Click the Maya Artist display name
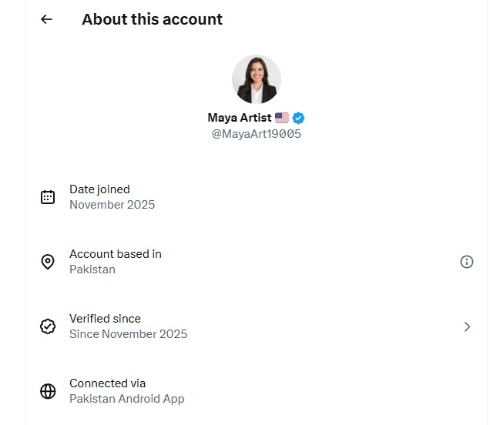490x425 pixels. (240, 118)
